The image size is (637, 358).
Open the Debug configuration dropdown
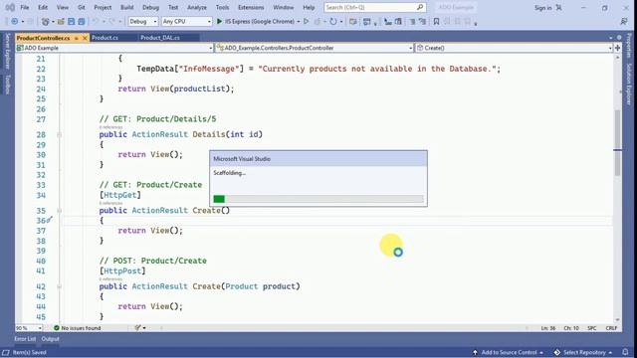[143, 22]
